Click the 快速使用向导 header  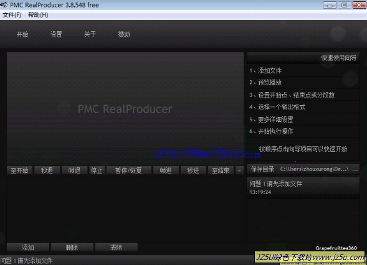coord(303,58)
